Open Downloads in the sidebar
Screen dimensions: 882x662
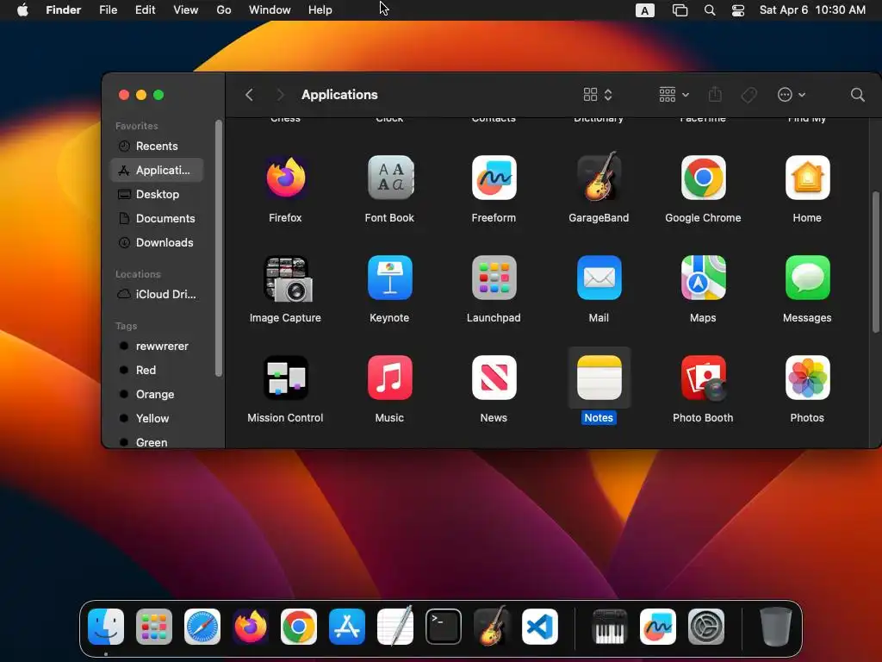tap(157, 242)
